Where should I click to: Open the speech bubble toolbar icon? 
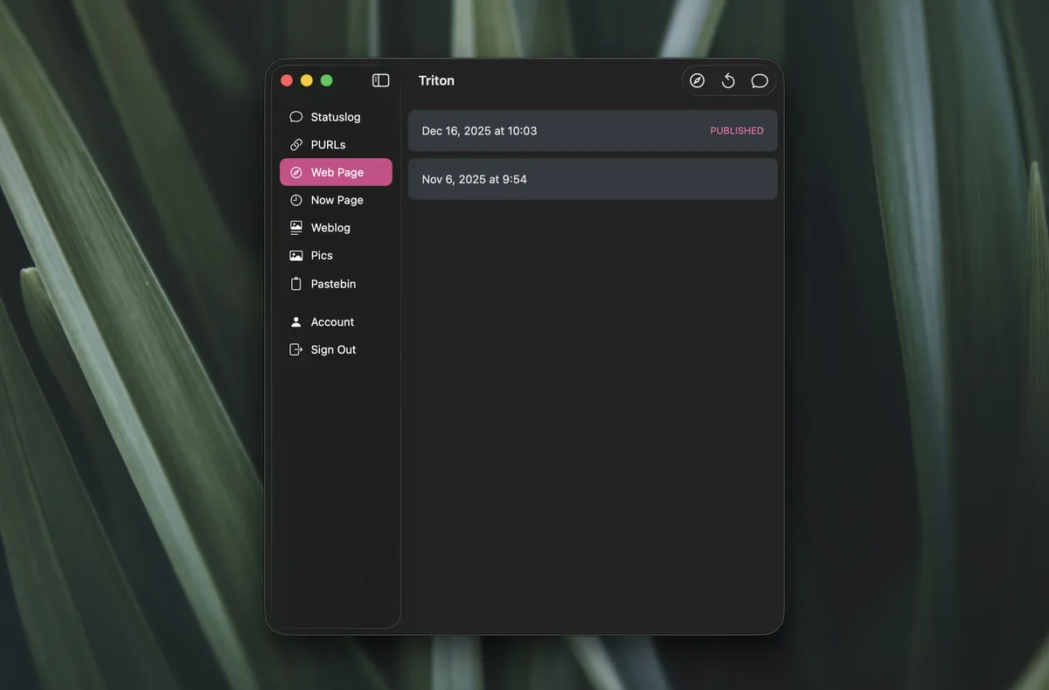[760, 80]
